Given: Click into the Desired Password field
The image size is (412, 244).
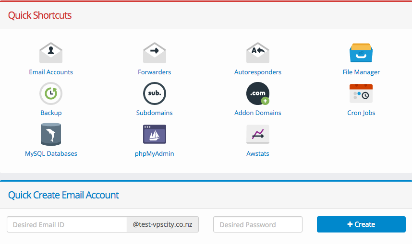Looking at the screenshot, I should pyautogui.click(x=257, y=224).
